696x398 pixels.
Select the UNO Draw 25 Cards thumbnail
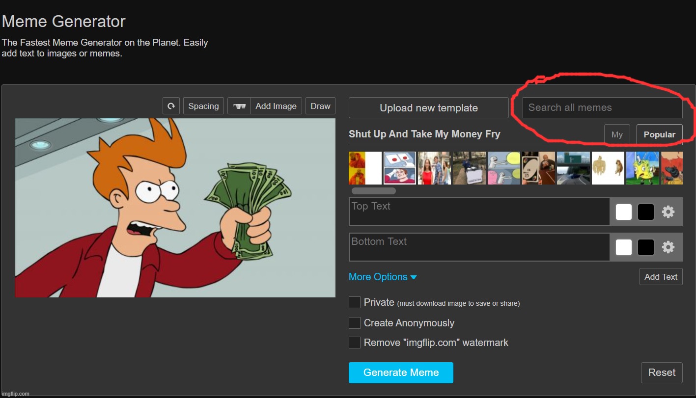[539, 168]
